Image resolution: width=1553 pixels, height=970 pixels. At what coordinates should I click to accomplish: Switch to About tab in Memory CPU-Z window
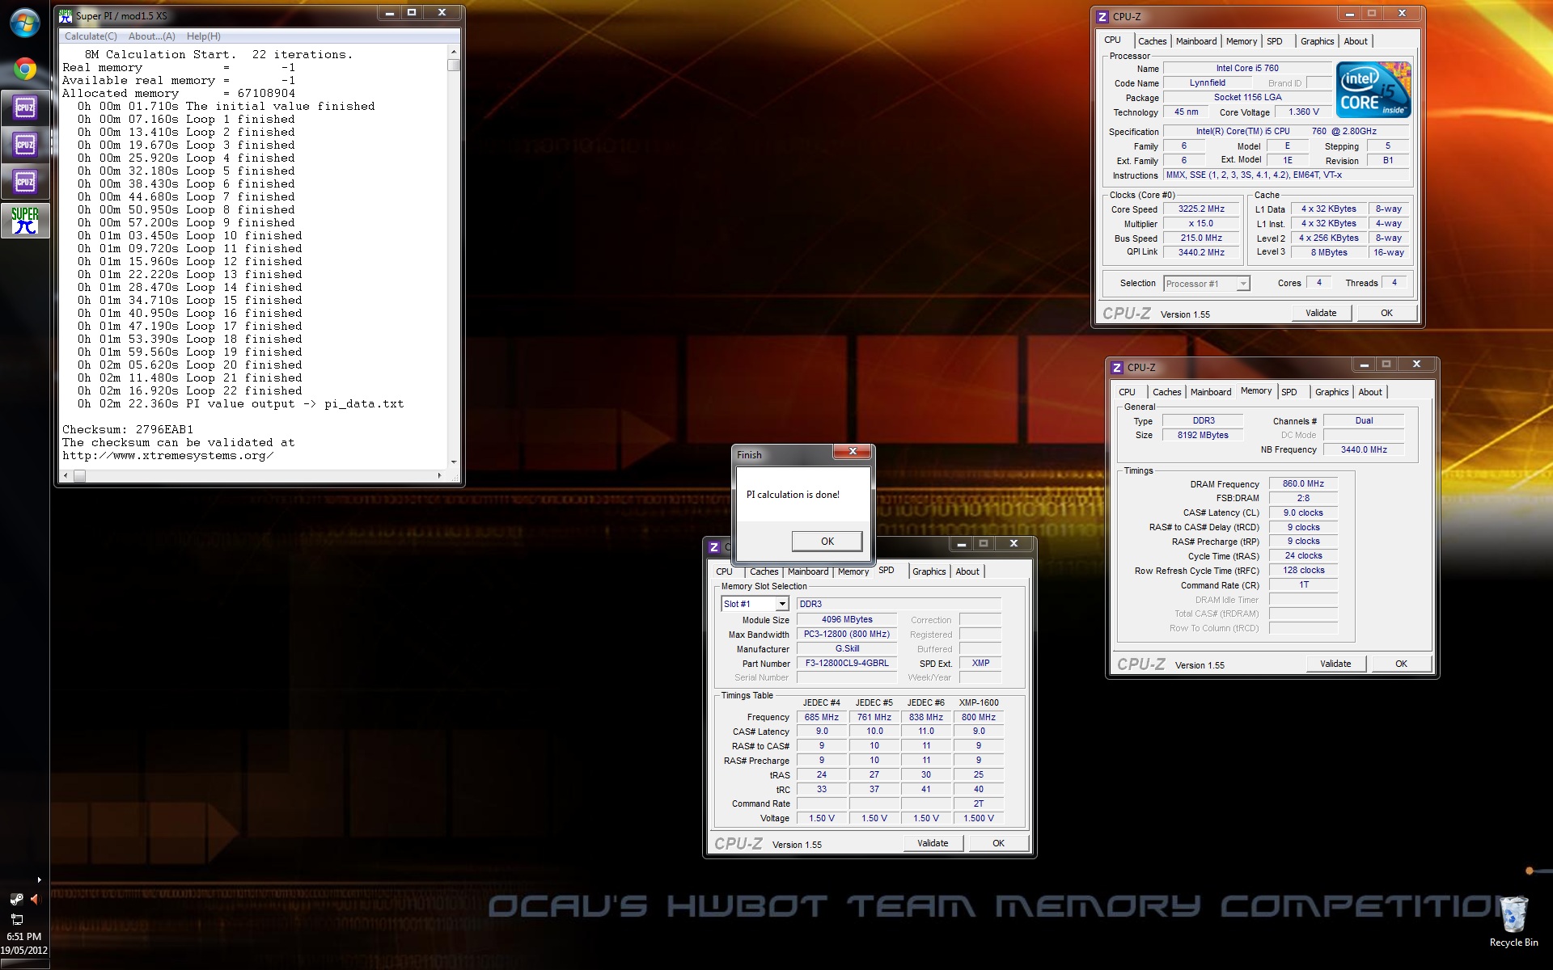(1370, 392)
